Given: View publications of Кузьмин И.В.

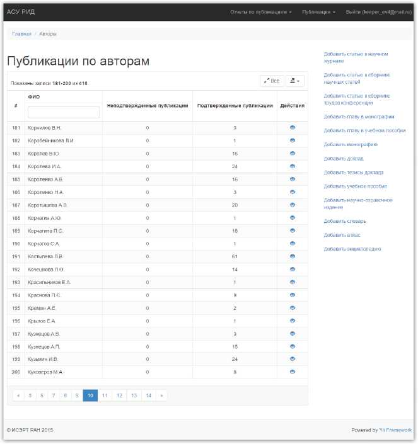Looking at the screenshot, I should [x=293, y=359].
